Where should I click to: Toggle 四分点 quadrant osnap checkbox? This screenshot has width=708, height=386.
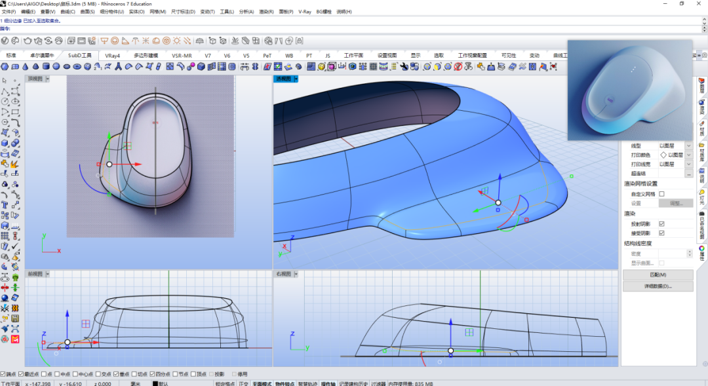coord(152,374)
